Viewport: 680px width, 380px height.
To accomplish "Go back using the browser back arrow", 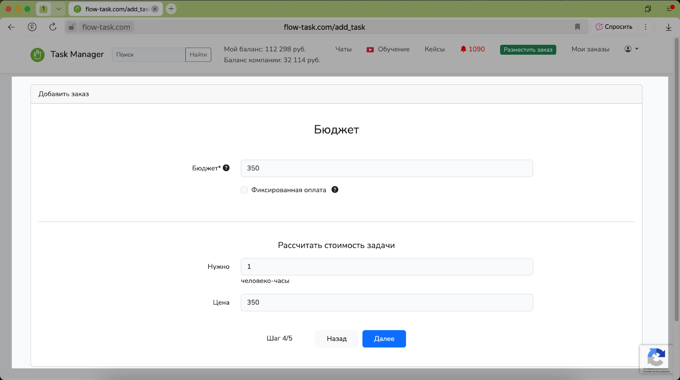I will 11,27.
